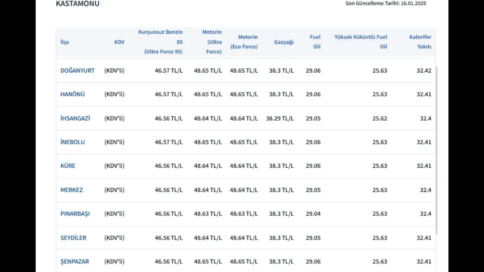The height and width of the screenshot is (272, 484).
Task: Select İHSANGAZİ high sulfur value 25.62
Action: (380, 118)
